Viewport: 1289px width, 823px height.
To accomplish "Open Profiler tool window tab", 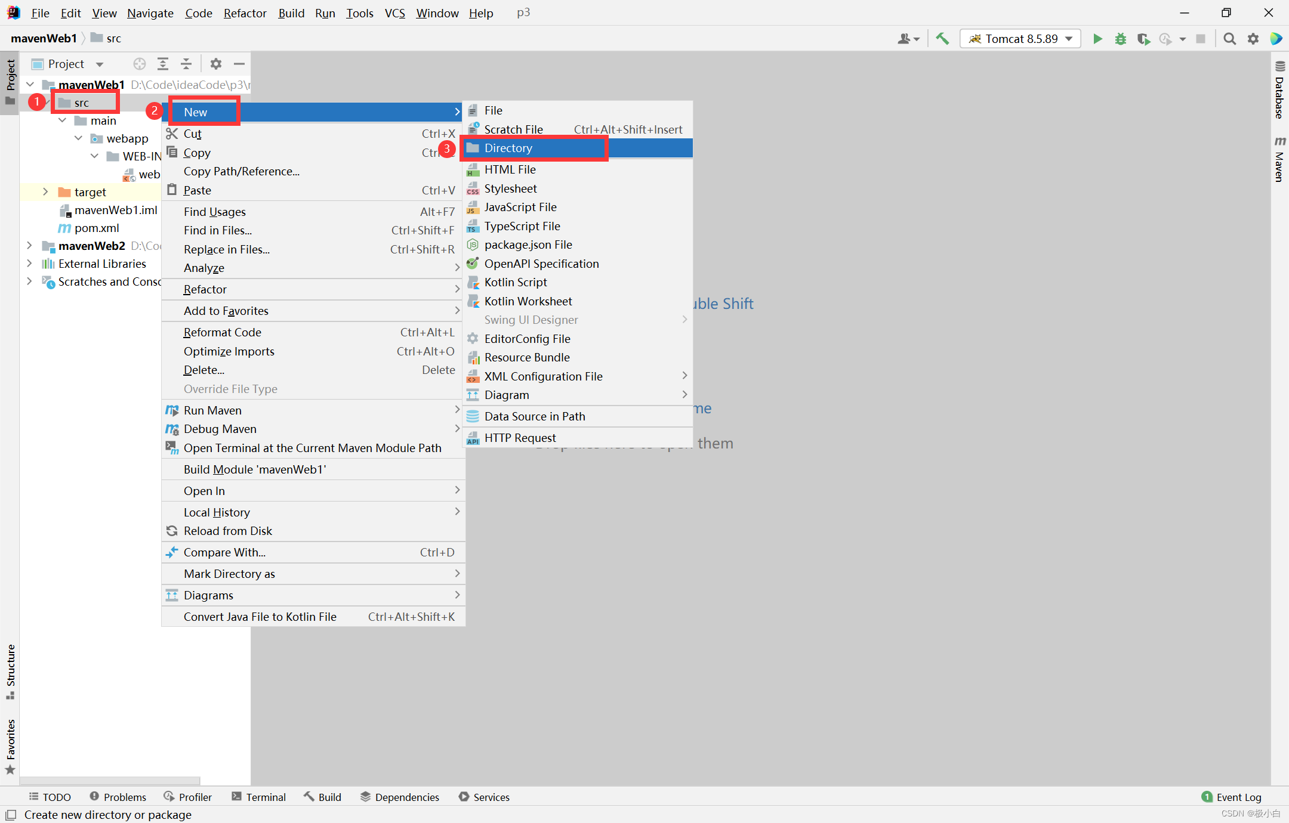I will click(x=188, y=797).
